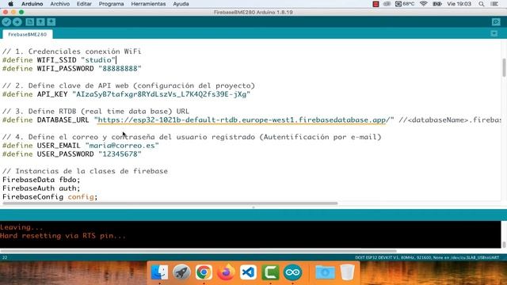Open the Archivo menu
Screen dimensions: 507x285
(60, 4)
